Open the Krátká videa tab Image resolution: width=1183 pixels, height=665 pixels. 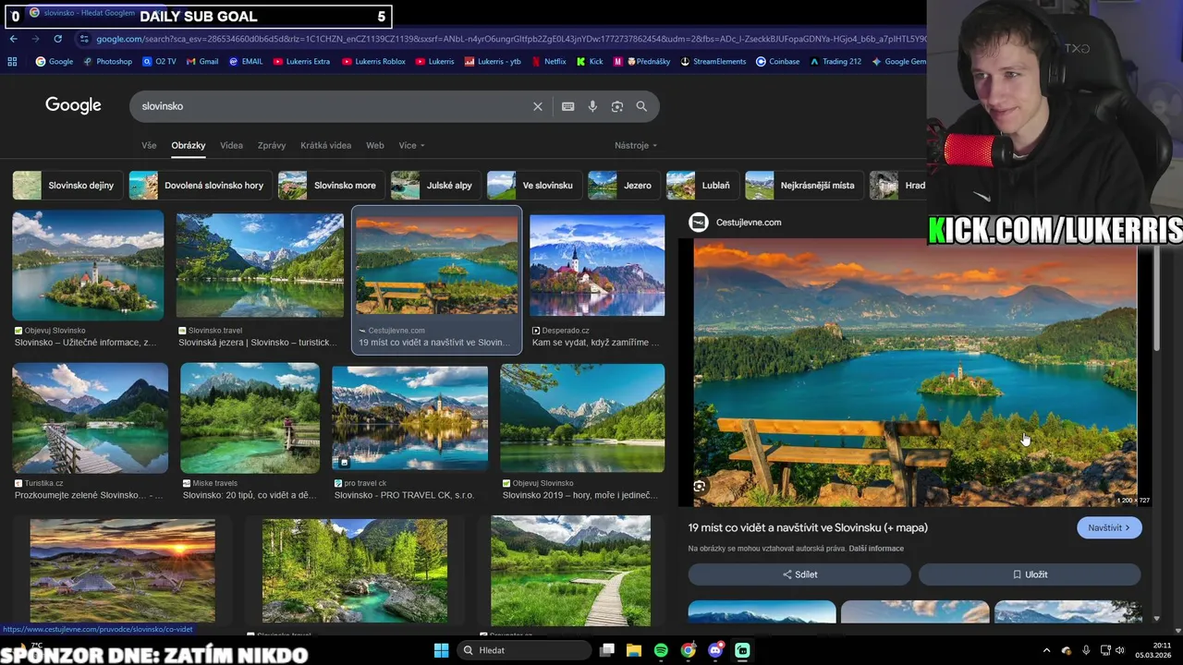[x=325, y=145]
